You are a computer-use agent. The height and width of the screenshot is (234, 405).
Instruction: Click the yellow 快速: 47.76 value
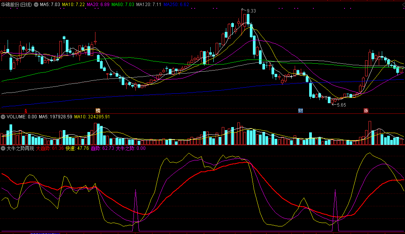pyautogui.click(x=77, y=148)
